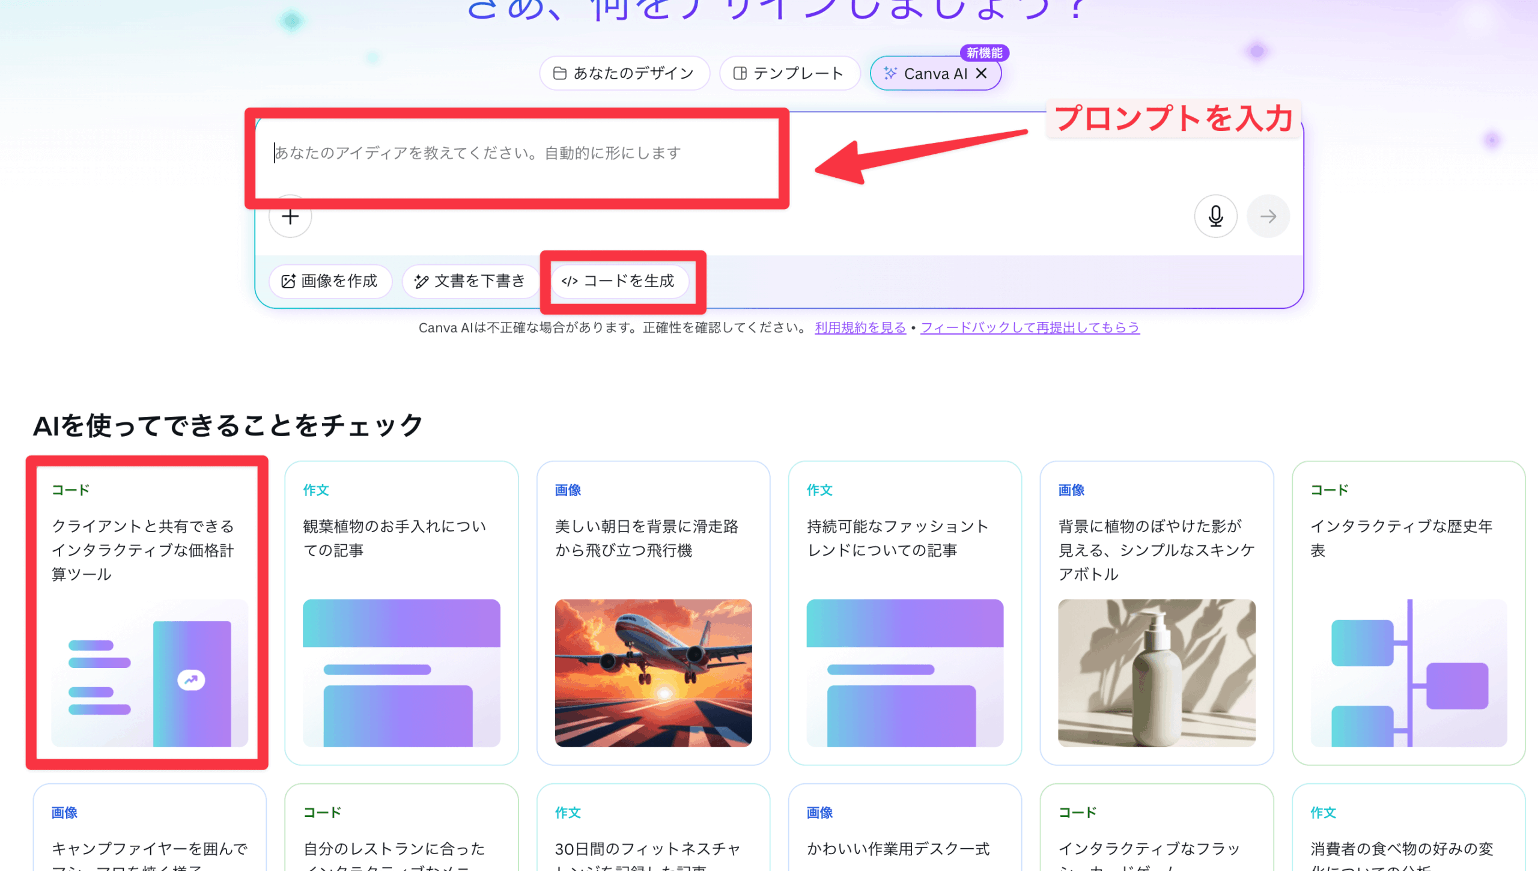Open the houseplant care article card
Image resolution: width=1538 pixels, height=871 pixels.
401,613
